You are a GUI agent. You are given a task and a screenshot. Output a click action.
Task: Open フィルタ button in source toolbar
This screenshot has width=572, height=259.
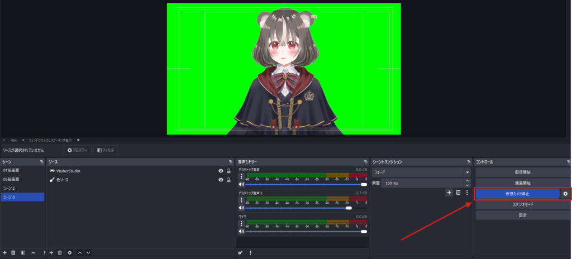pos(106,150)
